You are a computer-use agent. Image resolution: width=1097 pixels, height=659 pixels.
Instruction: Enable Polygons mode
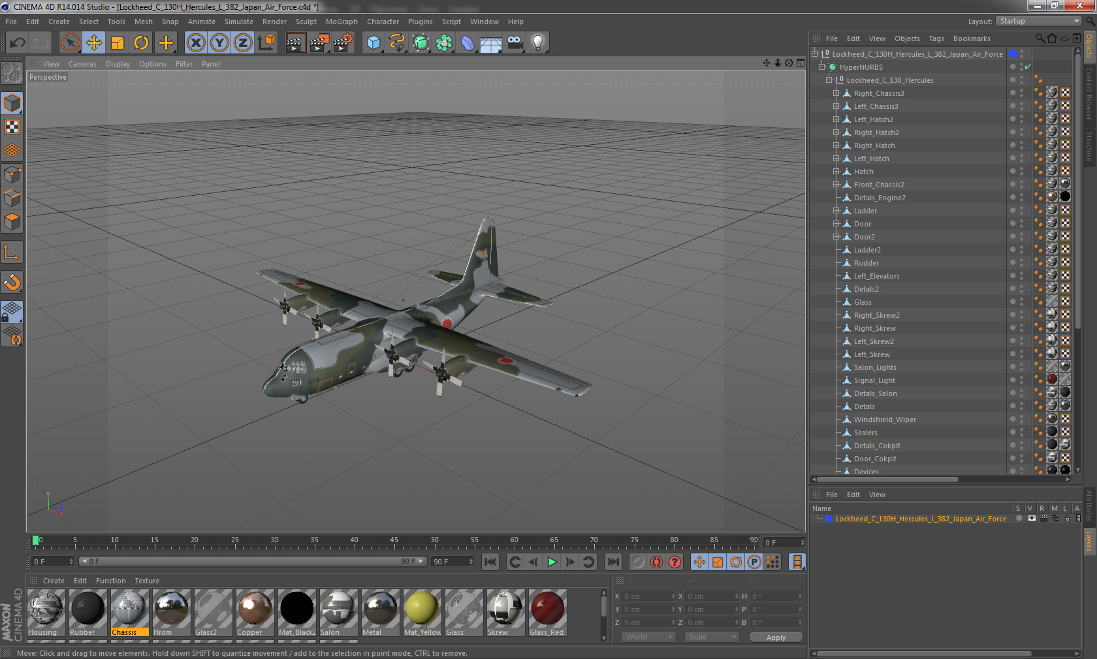[x=12, y=222]
